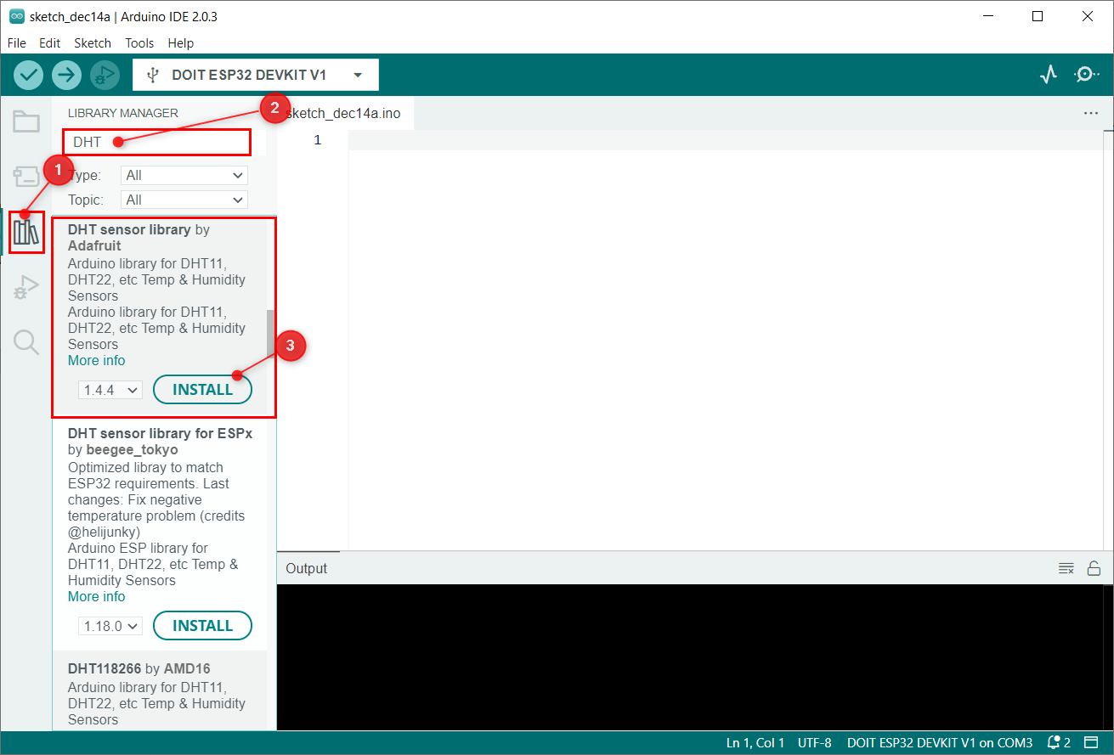Toggle the Output scroll lock icon
The height and width of the screenshot is (755, 1114).
pos(1094,568)
